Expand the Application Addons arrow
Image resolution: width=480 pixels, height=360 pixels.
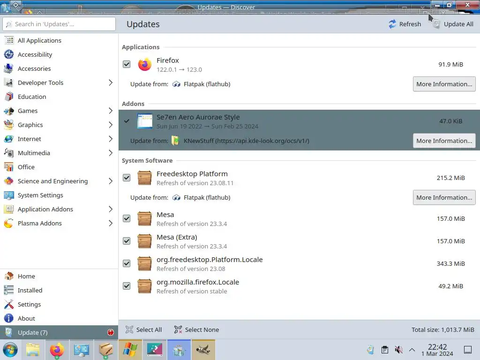click(x=111, y=210)
